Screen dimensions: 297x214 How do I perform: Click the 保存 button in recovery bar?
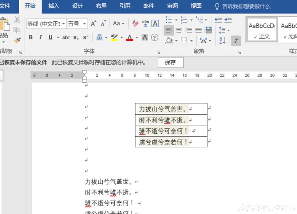170,62
